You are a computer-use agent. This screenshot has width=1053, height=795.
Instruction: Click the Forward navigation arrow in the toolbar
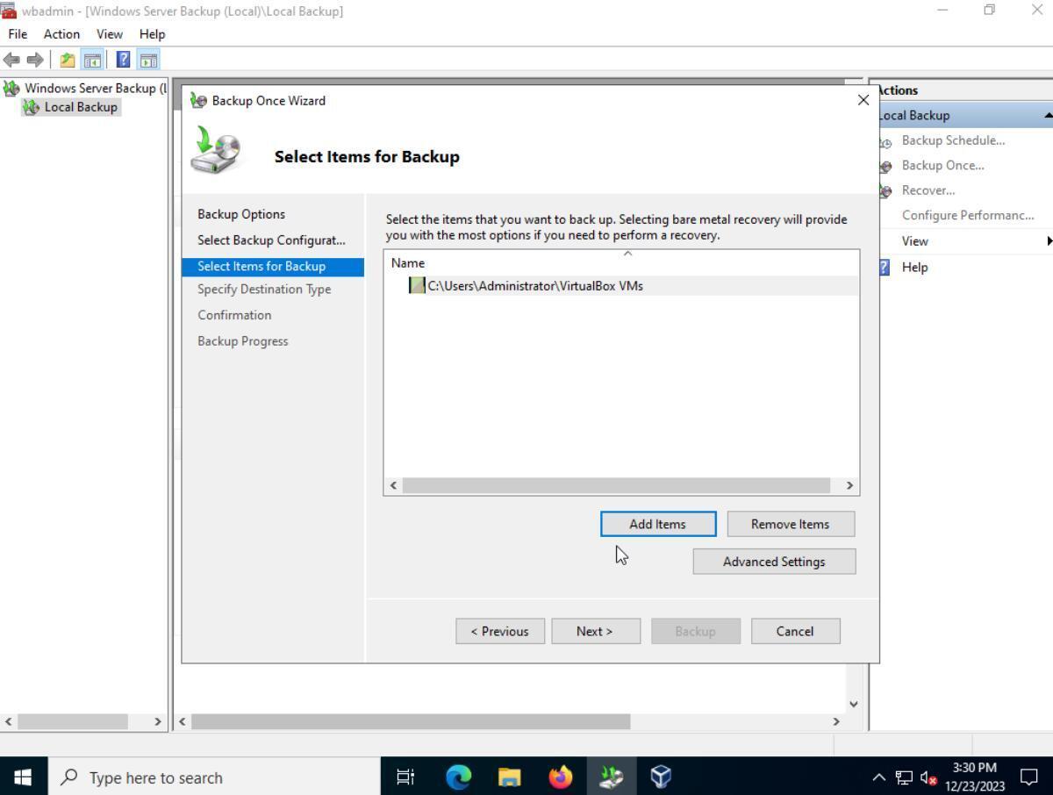(x=36, y=59)
